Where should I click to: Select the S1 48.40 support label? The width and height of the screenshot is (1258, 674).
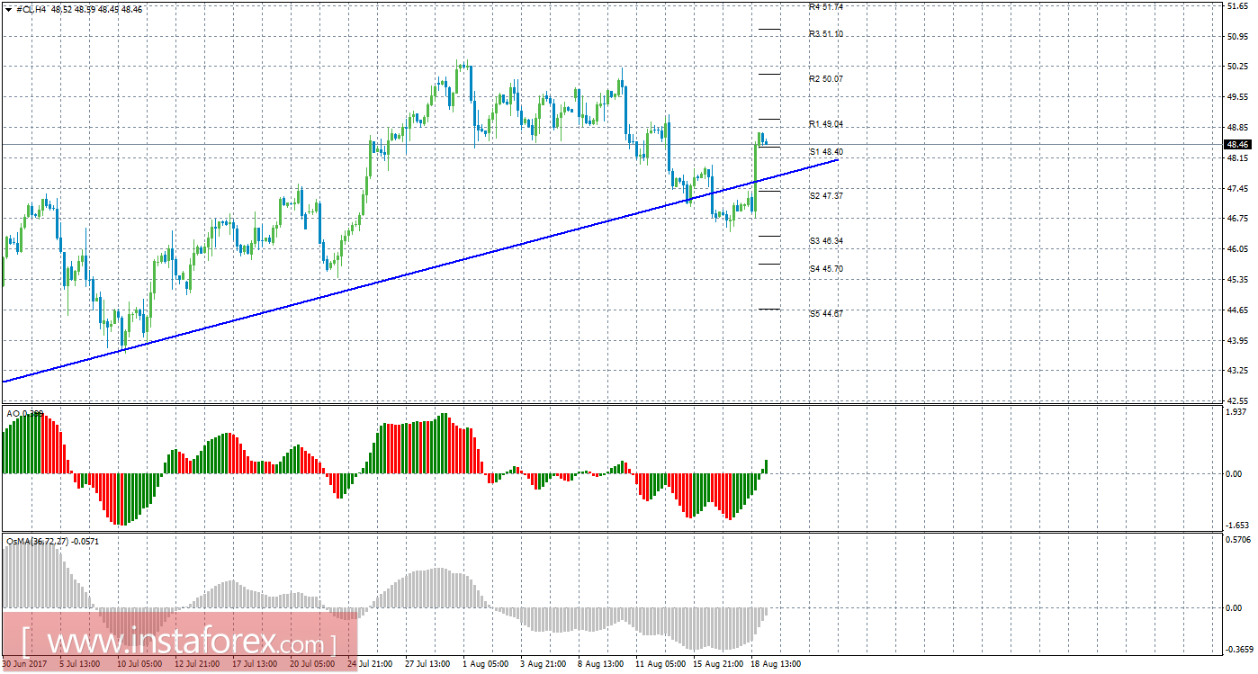click(825, 151)
